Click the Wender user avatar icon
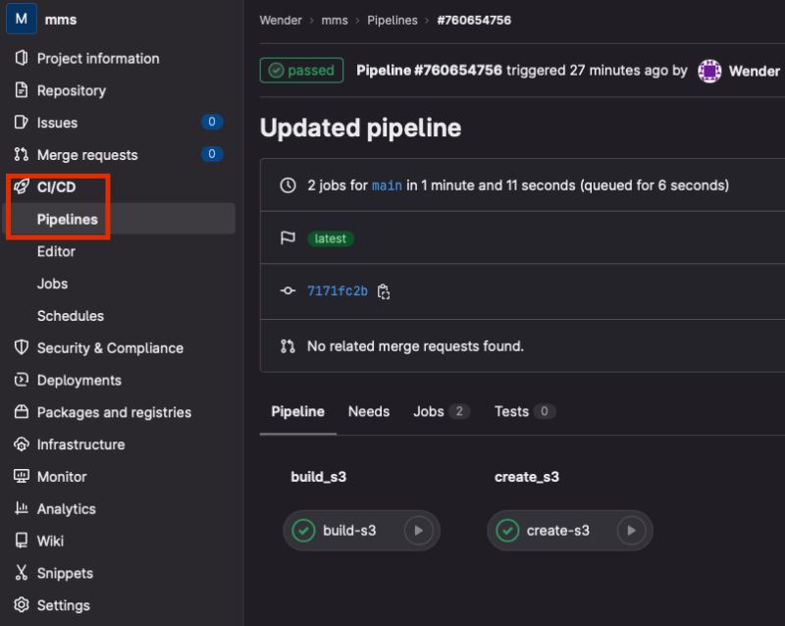Image resolution: width=785 pixels, height=626 pixels. (709, 71)
